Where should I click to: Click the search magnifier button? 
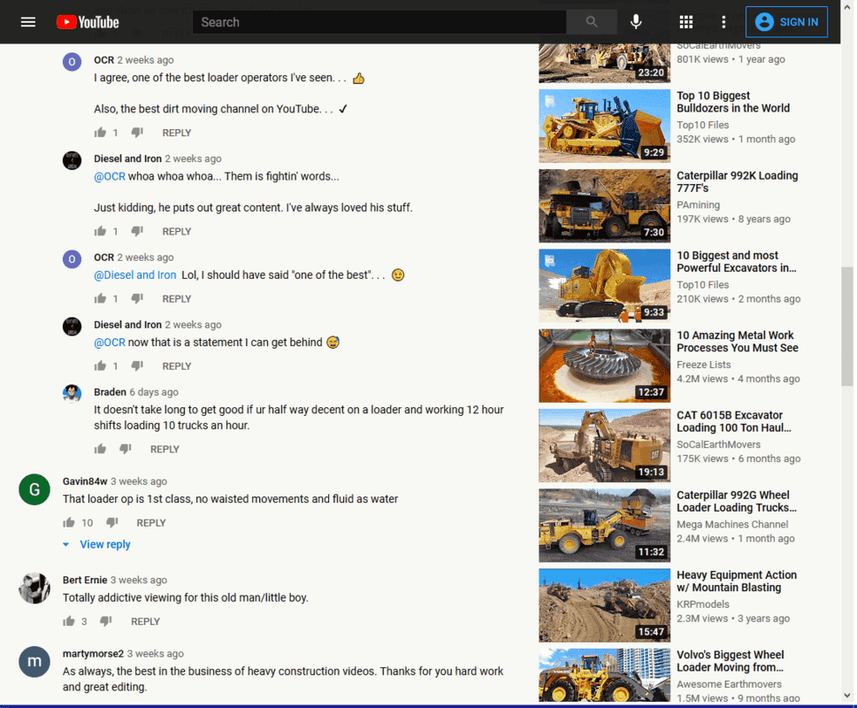pos(592,22)
